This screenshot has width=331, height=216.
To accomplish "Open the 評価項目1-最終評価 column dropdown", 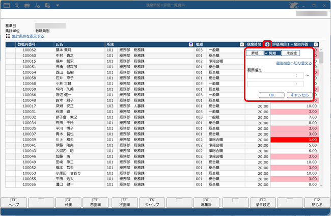I will [316, 44].
